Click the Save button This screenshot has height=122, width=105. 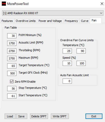22,116
